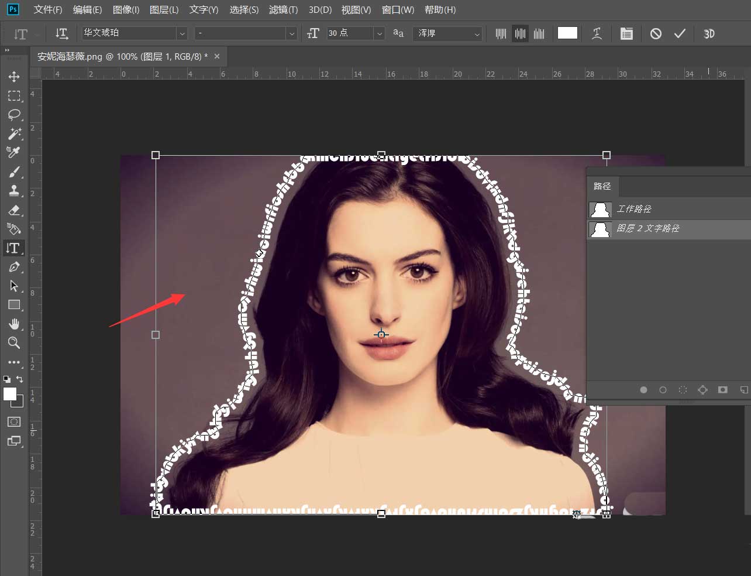Select the Pen tool
This screenshot has width=751, height=576.
[14, 268]
